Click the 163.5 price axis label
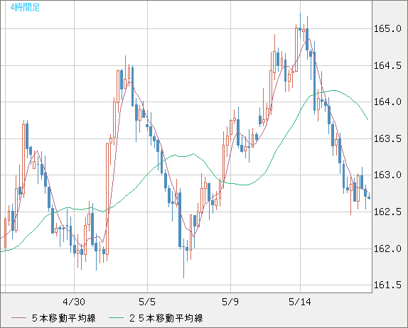This screenshot has height=328, width=408. tap(387, 138)
